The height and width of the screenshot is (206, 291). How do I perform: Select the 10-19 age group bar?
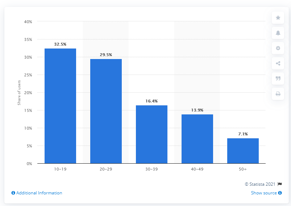coord(60,106)
